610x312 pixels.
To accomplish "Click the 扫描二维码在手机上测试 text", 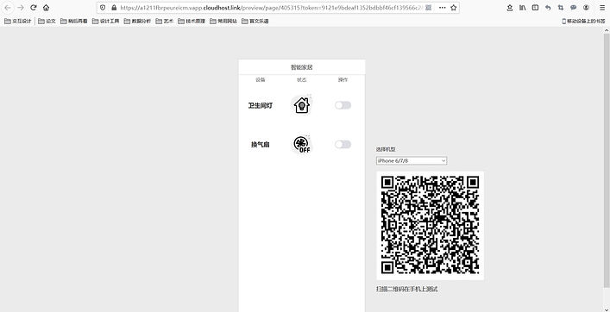I will (x=407, y=290).
